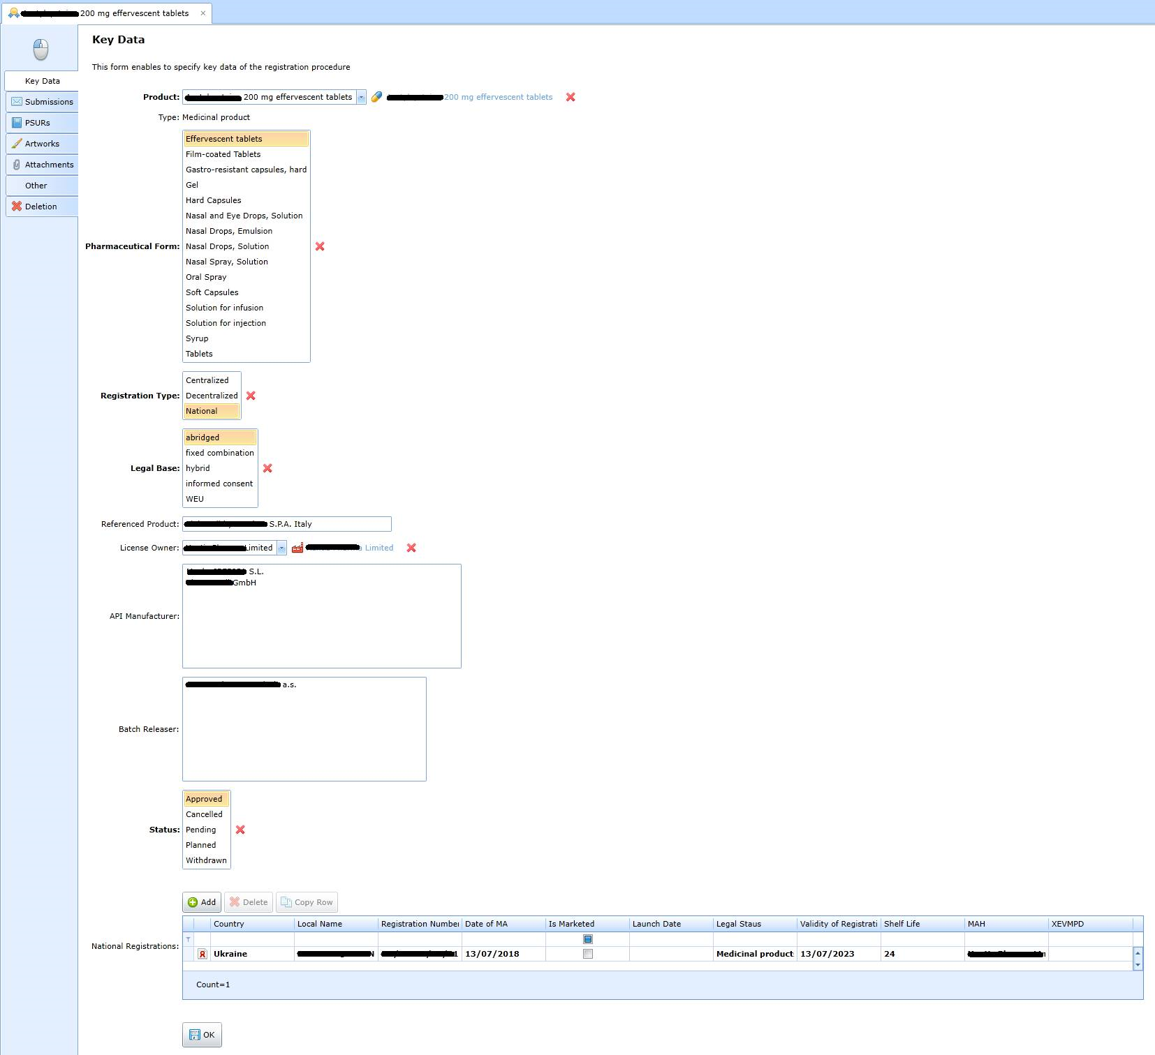The width and height of the screenshot is (1155, 1055).
Task: Clear Registration Type using its red X
Action: [x=251, y=396]
